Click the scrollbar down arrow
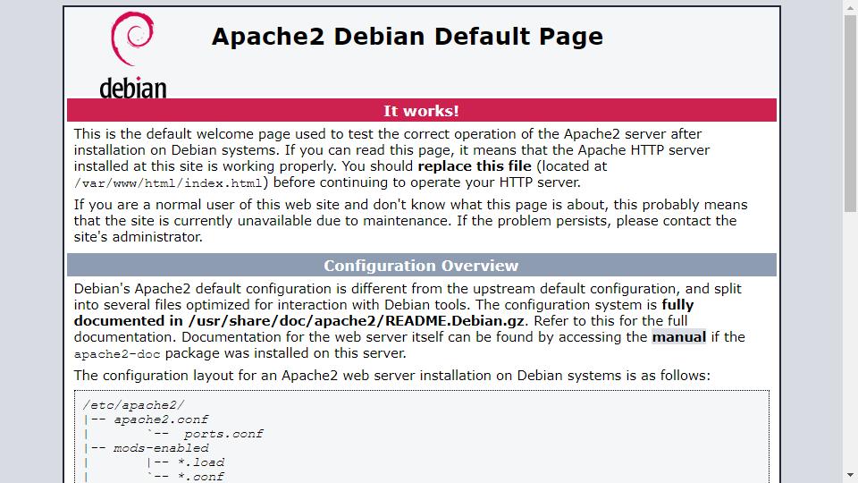 click(850, 475)
